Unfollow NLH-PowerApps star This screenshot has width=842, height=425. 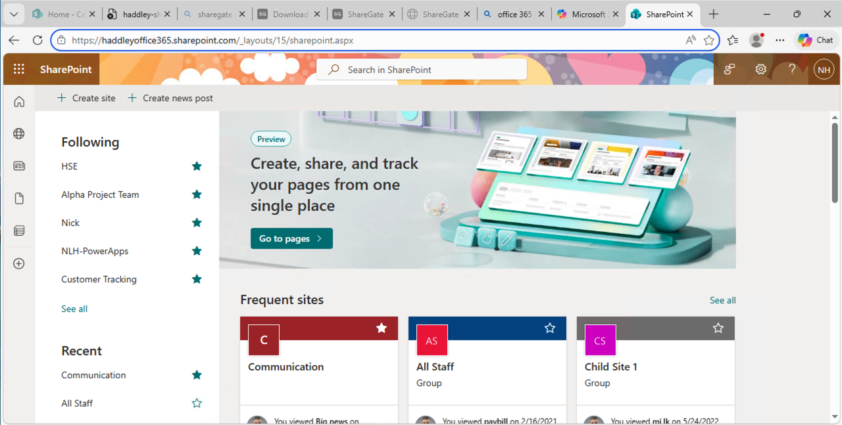(x=197, y=251)
